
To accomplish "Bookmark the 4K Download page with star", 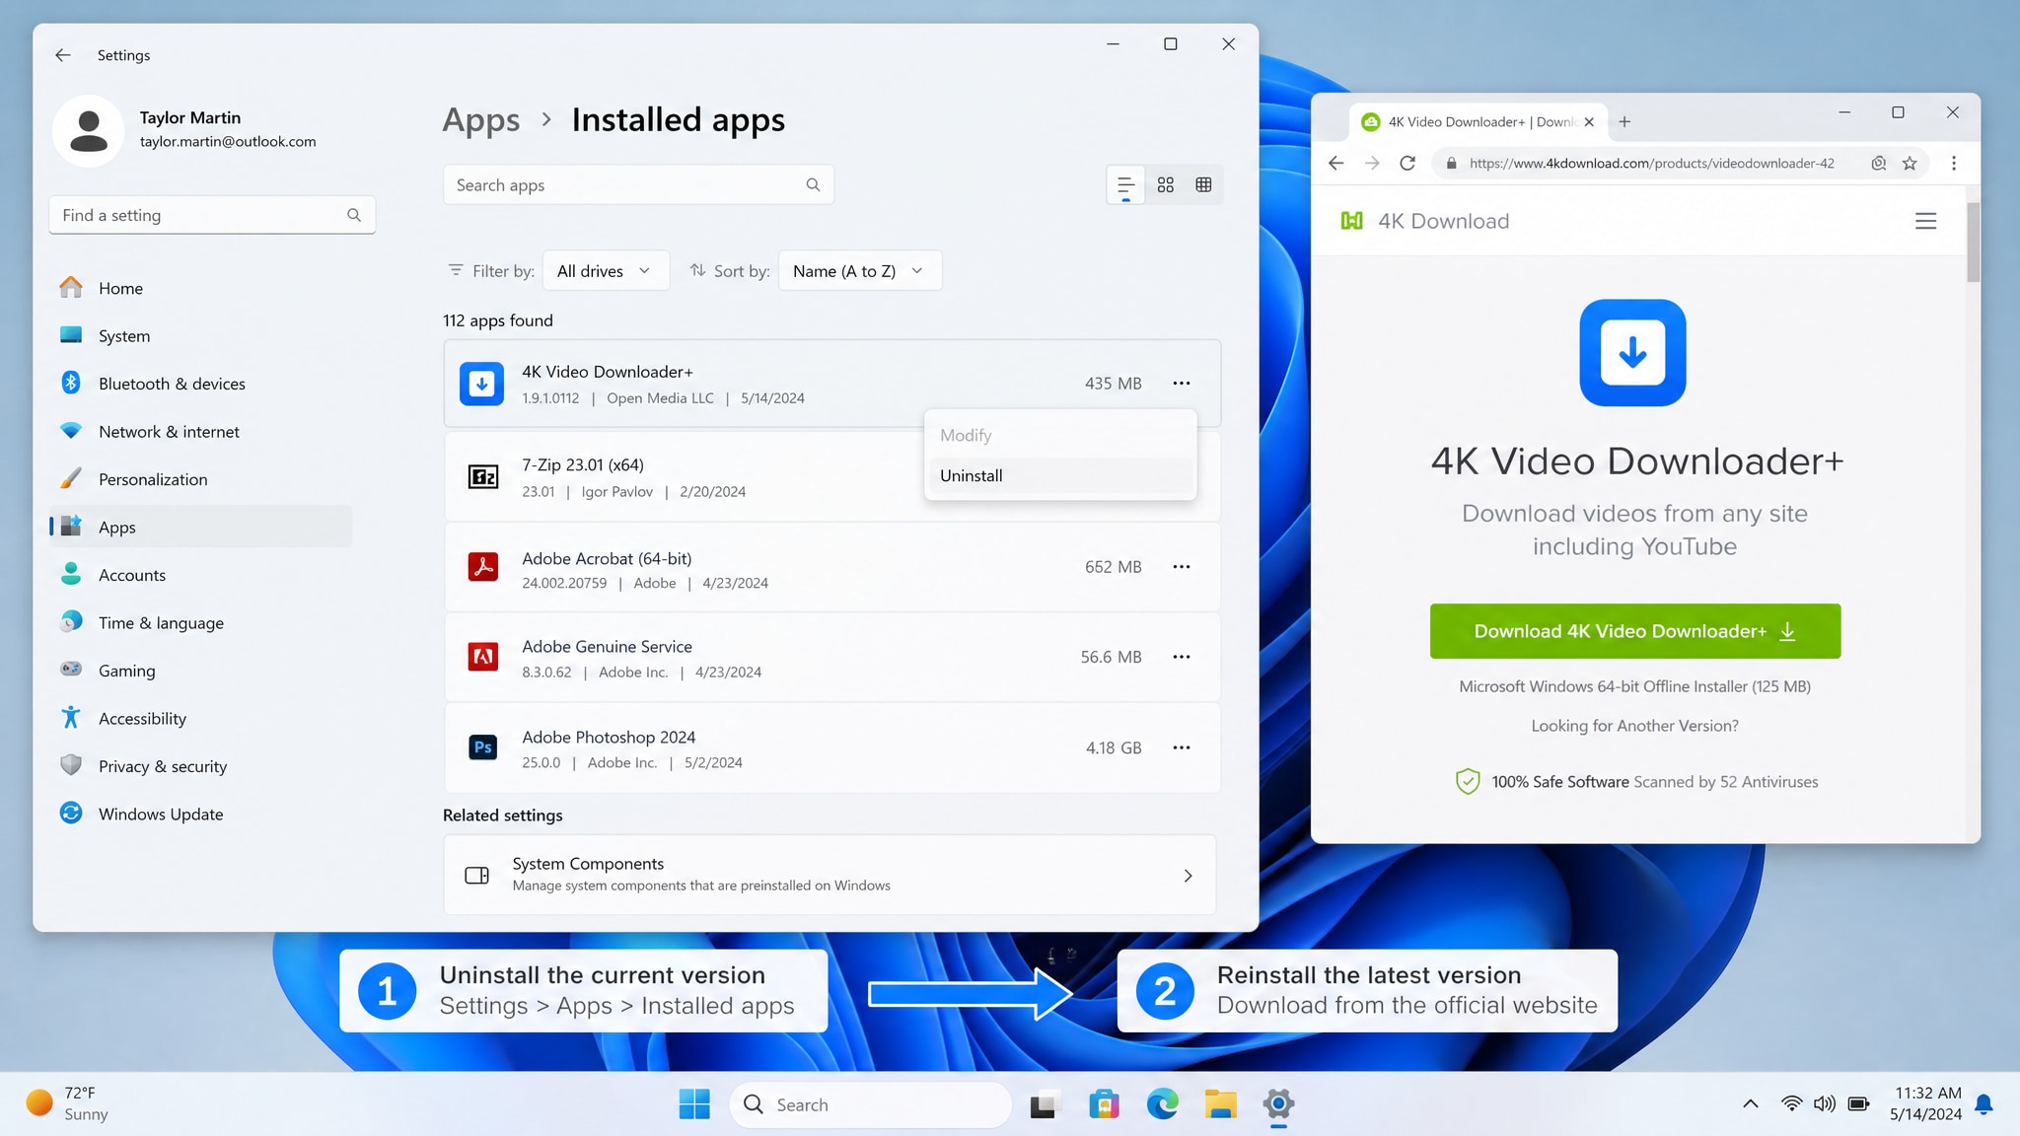I will pyautogui.click(x=1910, y=164).
